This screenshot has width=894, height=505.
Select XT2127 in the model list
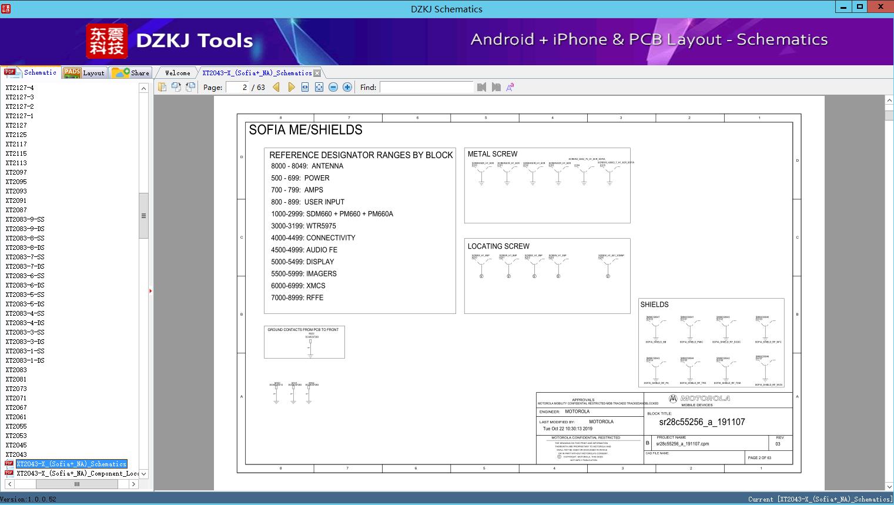point(16,125)
